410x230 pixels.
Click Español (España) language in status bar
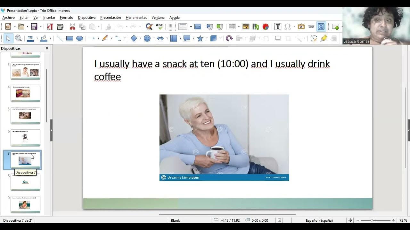tap(319, 220)
